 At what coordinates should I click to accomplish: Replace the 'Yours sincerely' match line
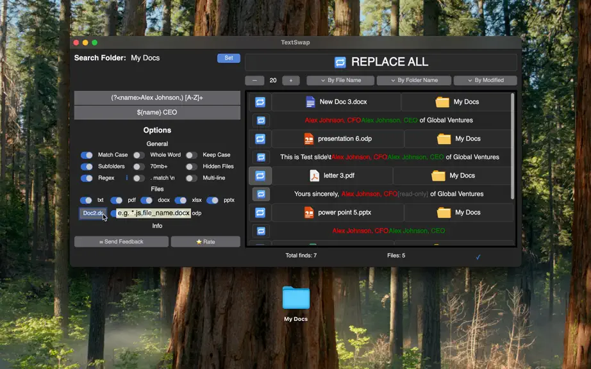pos(261,194)
